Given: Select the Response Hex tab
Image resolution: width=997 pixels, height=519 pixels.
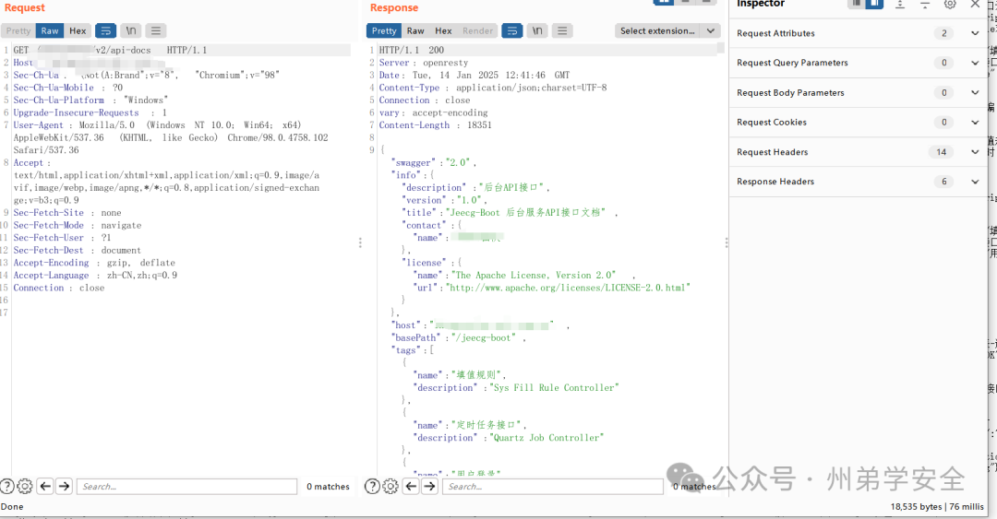Looking at the screenshot, I should coord(443,30).
